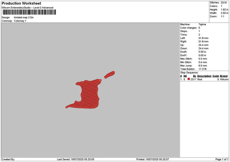Click the red thread color swatch

pyautogui.click(x=189, y=79)
